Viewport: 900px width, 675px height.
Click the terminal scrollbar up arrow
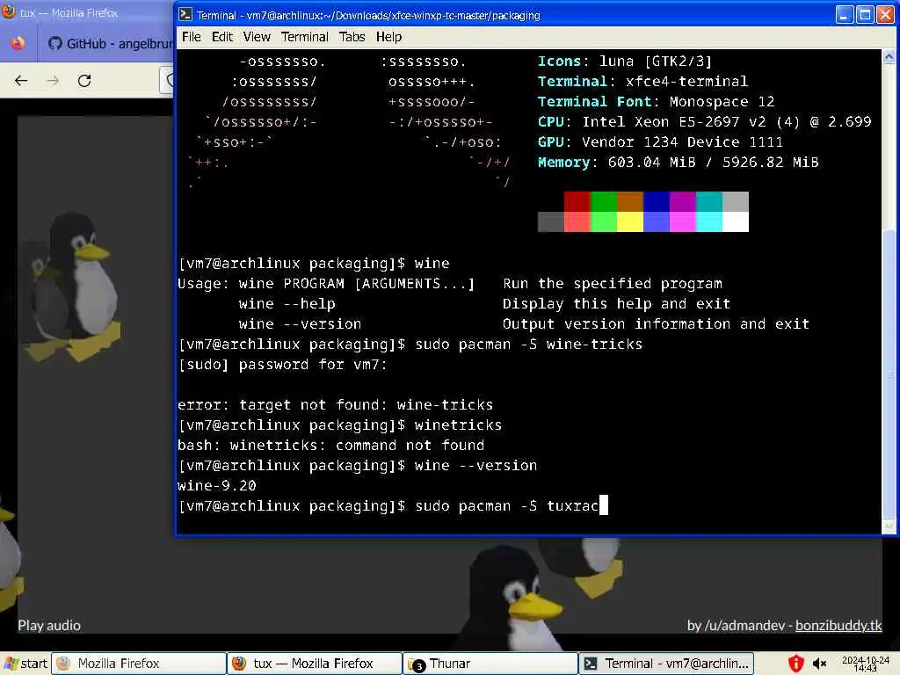click(889, 56)
